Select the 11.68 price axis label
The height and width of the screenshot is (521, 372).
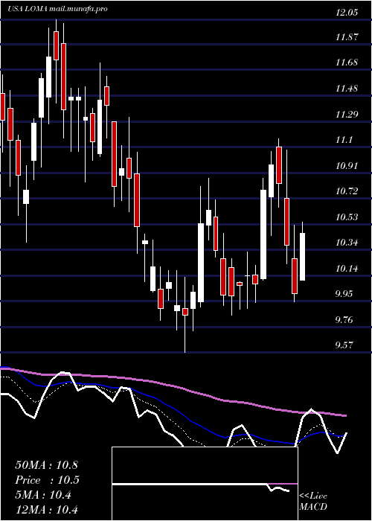pyautogui.click(x=347, y=63)
